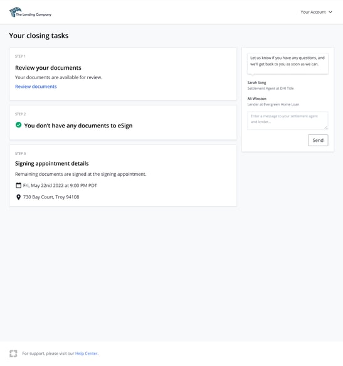343x366 pixels.
Task: Click the dashed square icon in footer
Action: (x=13, y=353)
